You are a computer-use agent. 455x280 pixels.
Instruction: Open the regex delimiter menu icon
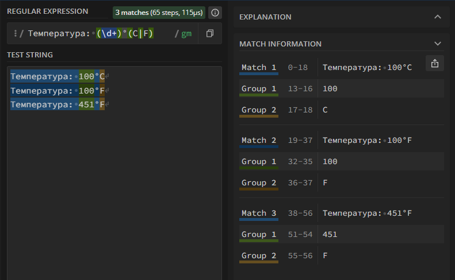pos(15,34)
